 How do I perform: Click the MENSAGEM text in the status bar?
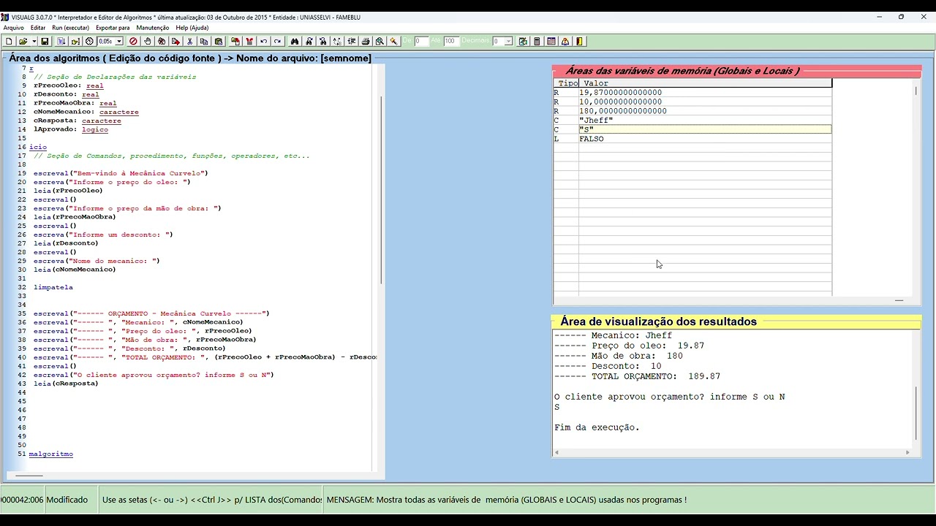pos(507,500)
